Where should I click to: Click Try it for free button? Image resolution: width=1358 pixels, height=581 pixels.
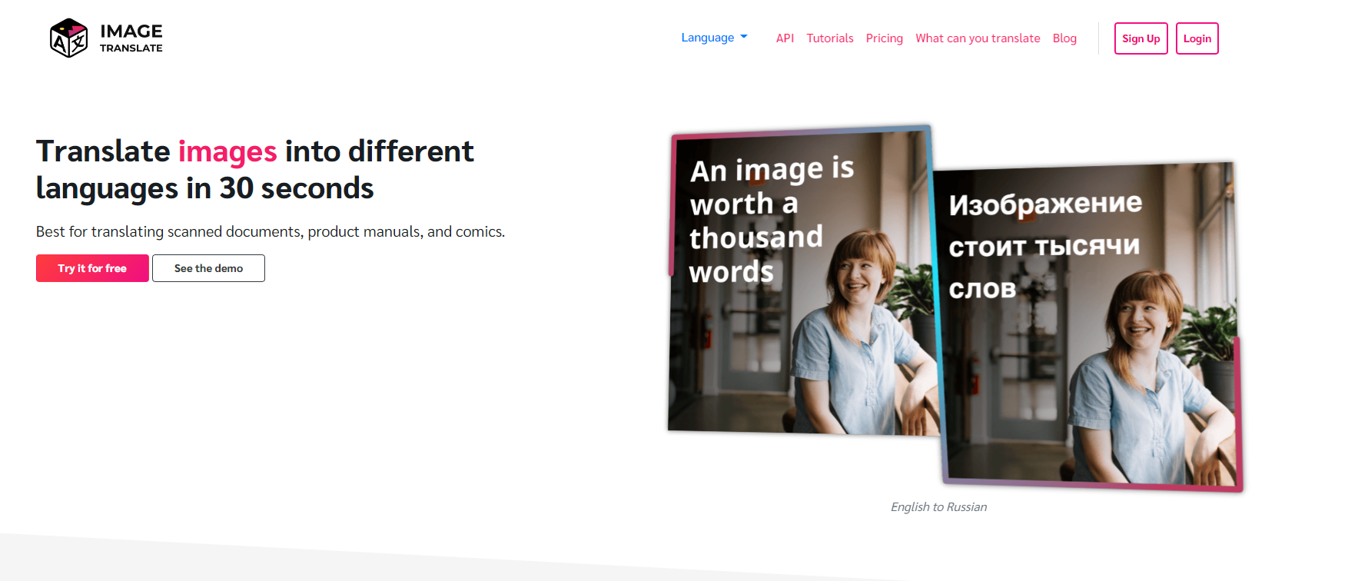(x=92, y=268)
